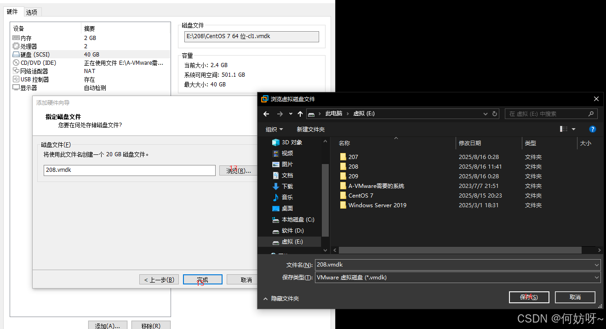The image size is (606, 329).
Task: Open view options dropdown arrow
Action: [x=573, y=129]
